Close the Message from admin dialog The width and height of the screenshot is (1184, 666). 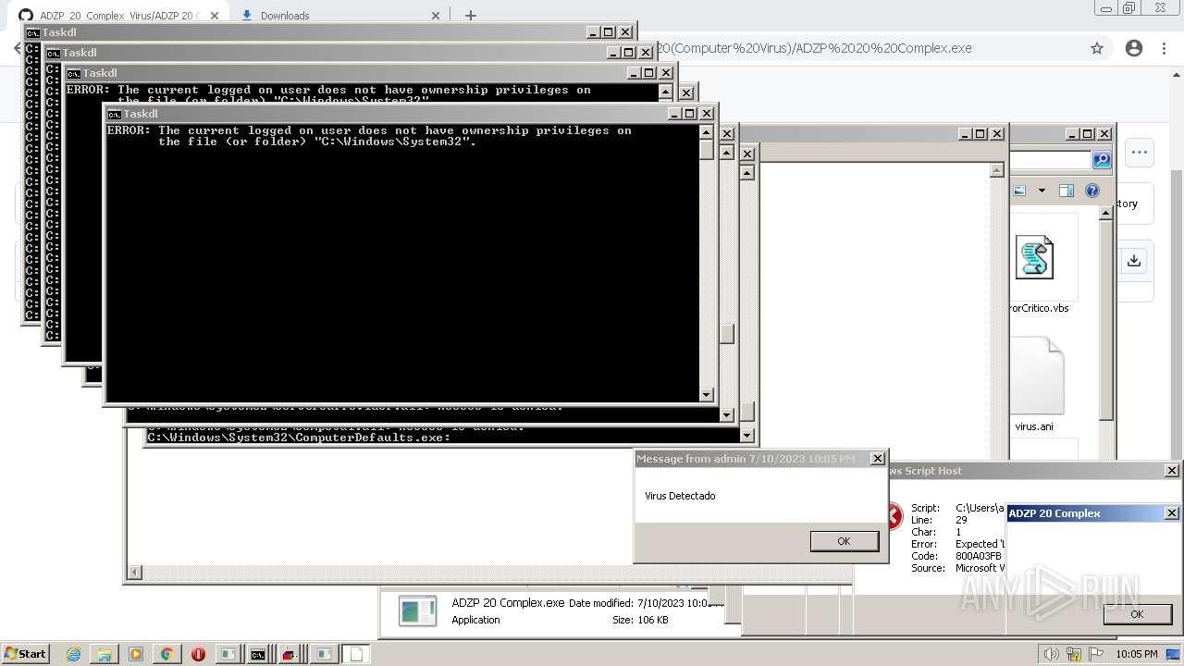(x=878, y=459)
